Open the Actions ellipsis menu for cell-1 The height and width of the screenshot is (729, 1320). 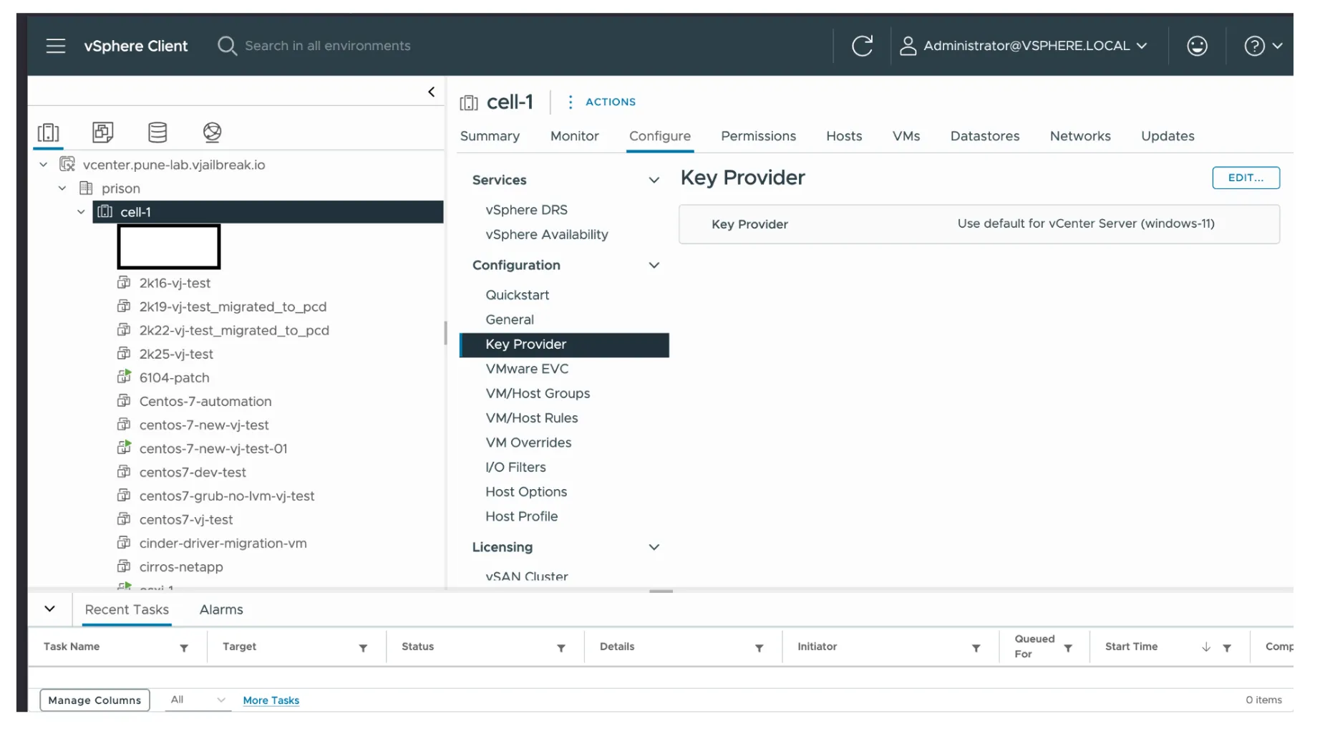570,102
